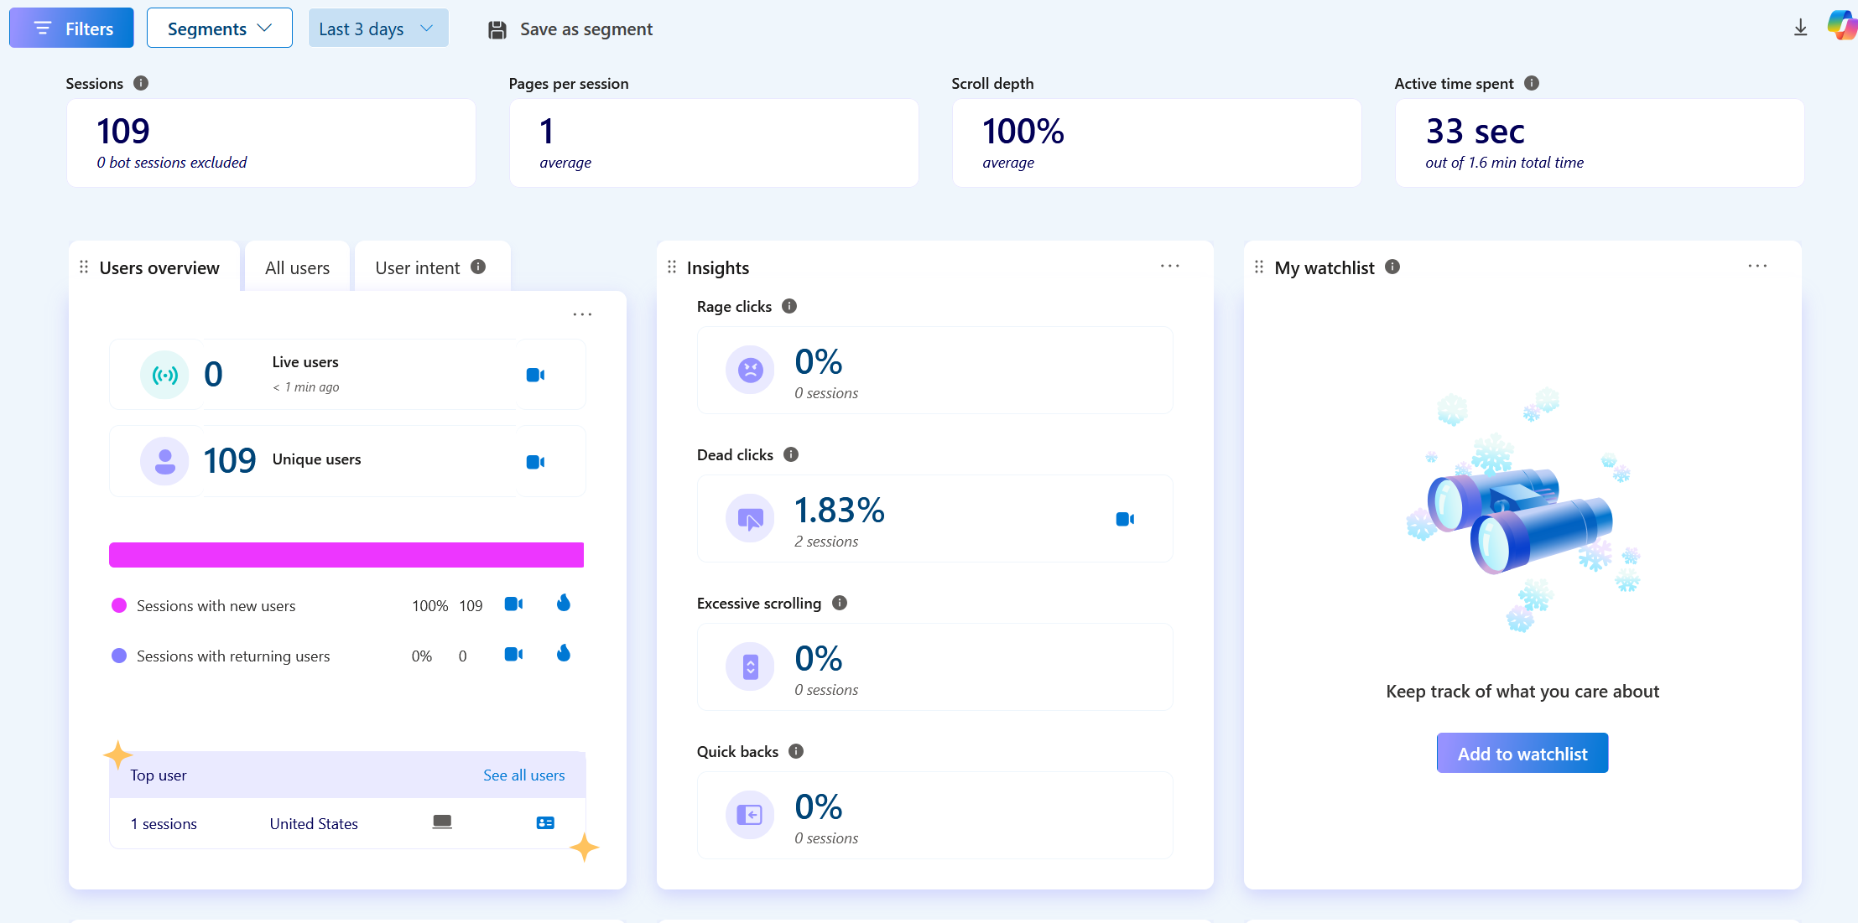Image resolution: width=1858 pixels, height=923 pixels.
Task: Open the Last 3 days date picker
Action: [377, 29]
